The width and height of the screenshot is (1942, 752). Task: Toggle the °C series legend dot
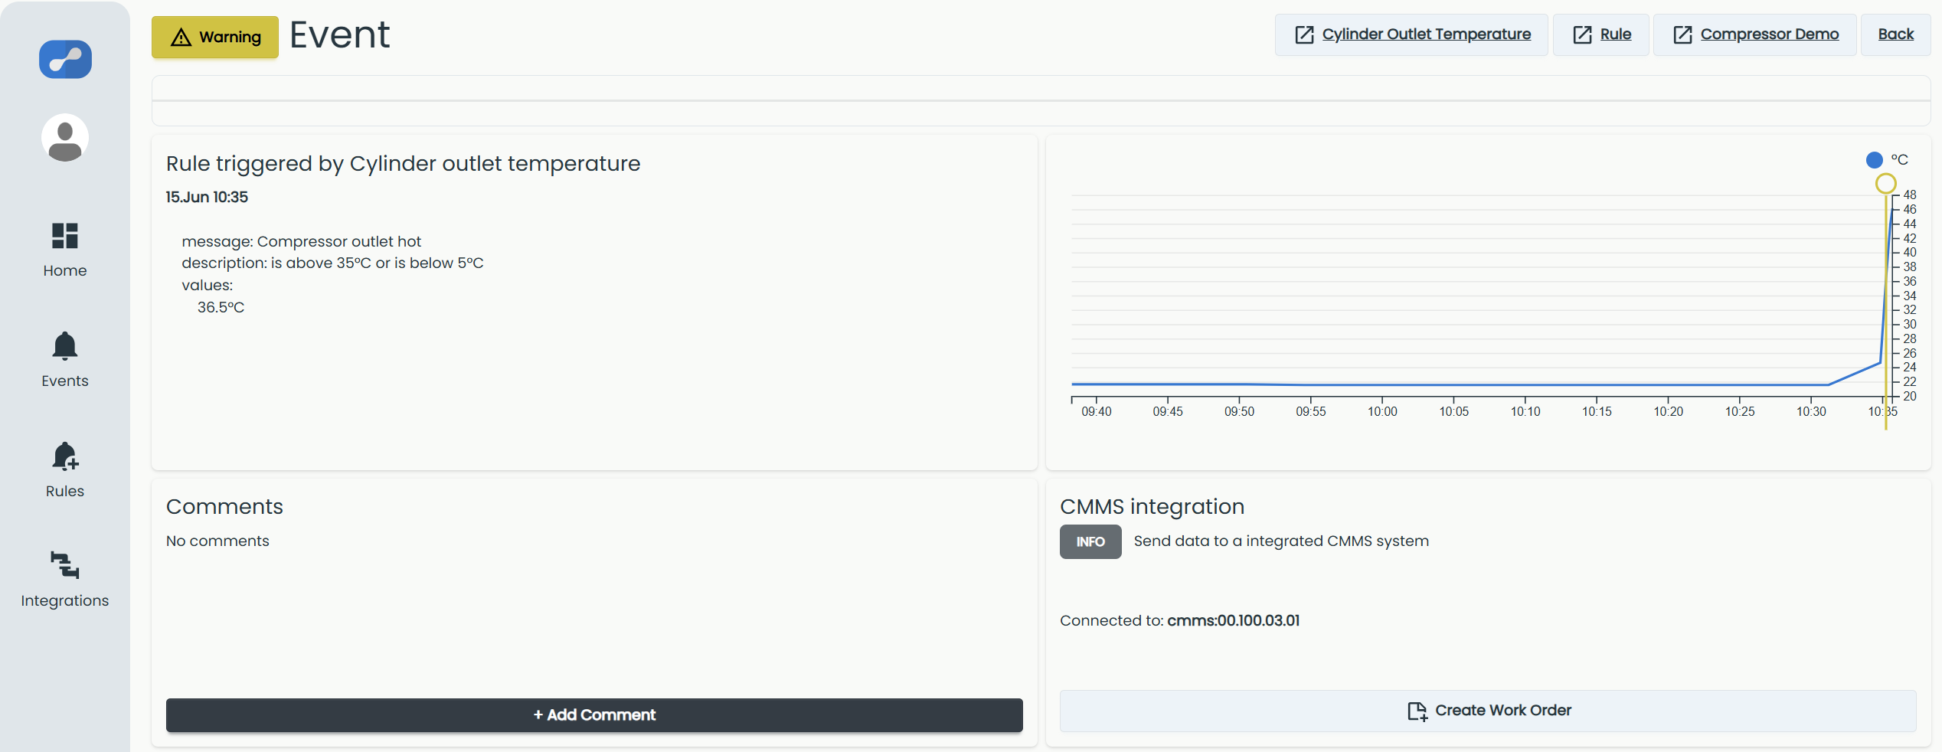point(1875,160)
